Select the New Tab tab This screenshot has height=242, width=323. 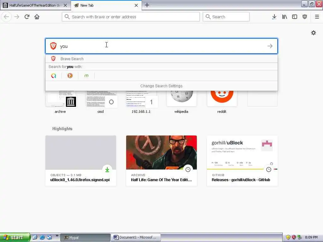coord(106,5)
